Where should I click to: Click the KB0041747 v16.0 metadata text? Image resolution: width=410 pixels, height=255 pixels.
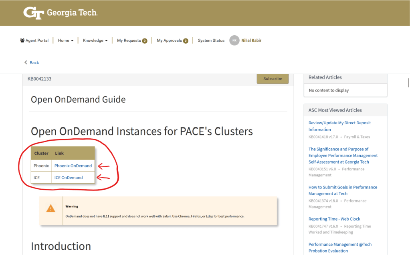[x=323, y=226]
